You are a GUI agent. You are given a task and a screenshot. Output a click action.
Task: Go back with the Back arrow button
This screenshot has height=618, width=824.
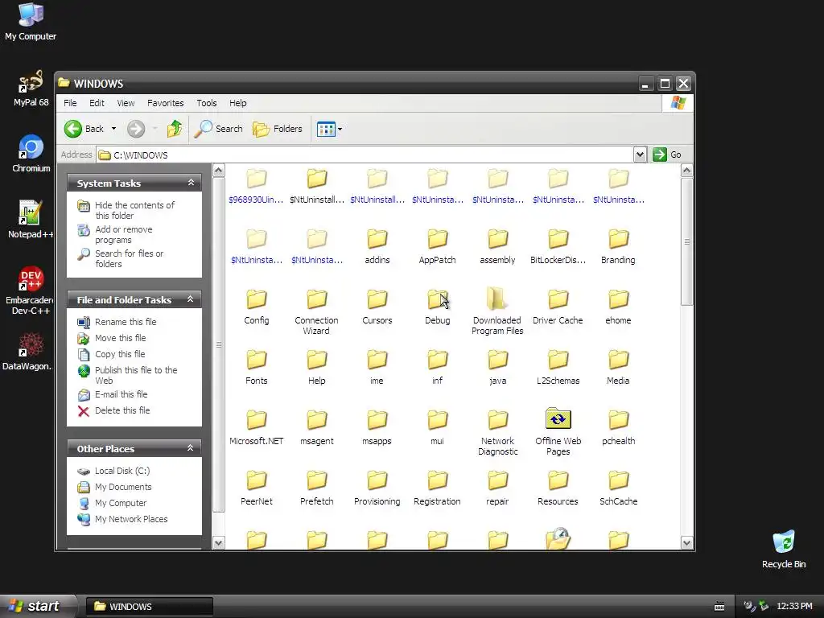point(84,129)
